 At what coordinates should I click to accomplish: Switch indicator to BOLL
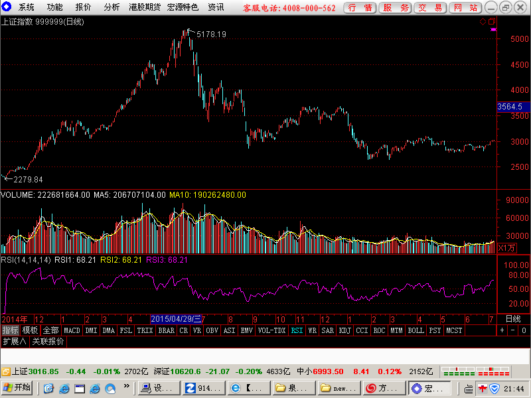point(416,330)
